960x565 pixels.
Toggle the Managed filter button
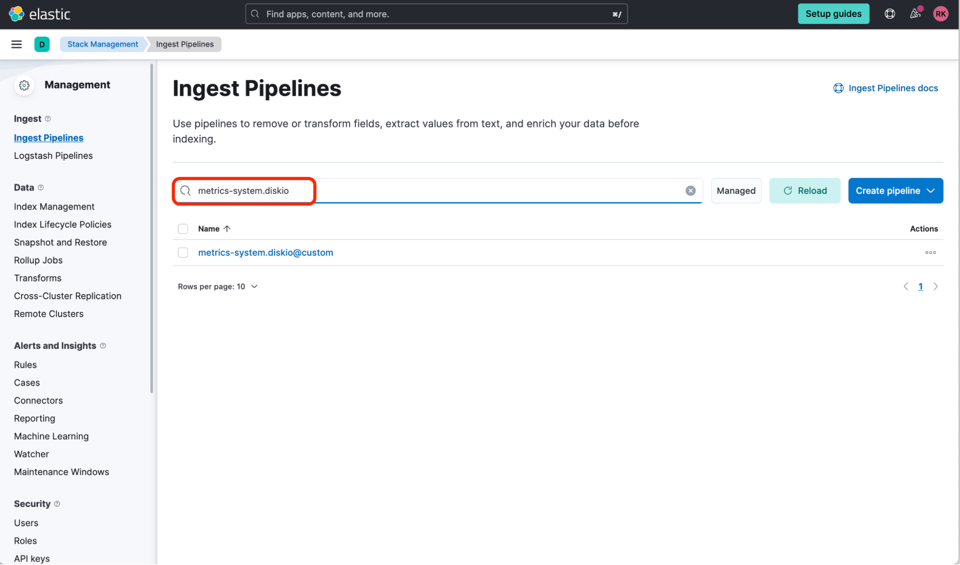(x=735, y=190)
